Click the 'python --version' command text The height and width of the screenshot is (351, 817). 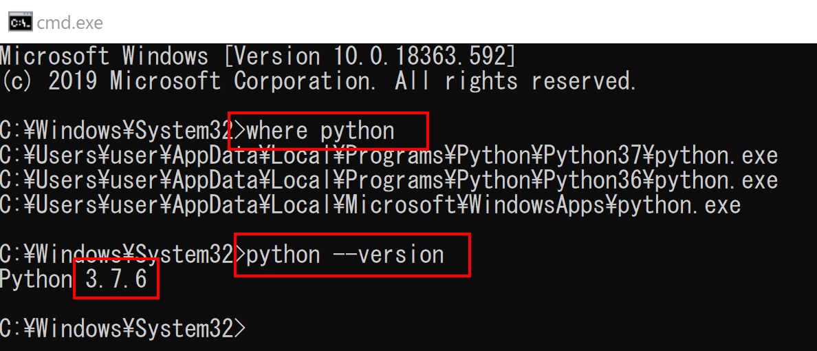[345, 255]
